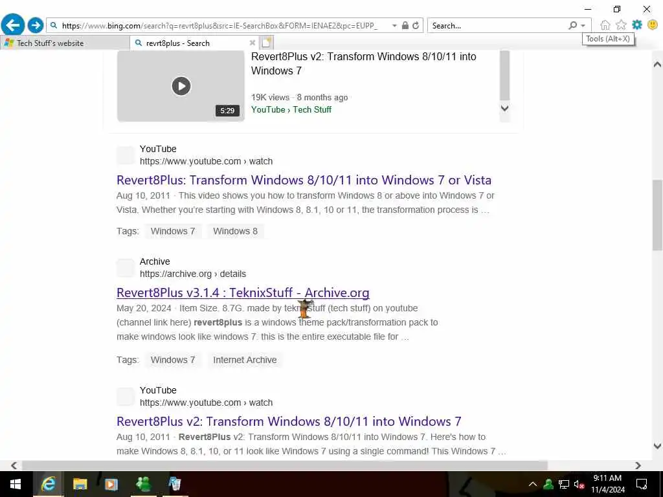Screen dimensions: 663x497
Task: Click the bottom YouTube result favicon
Action: click(126, 397)
